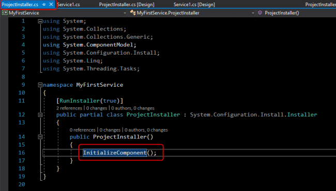Click line number 12 in the gutter
Image resolution: width=336 pixels, height=191 pixels.
pos(22,115)
